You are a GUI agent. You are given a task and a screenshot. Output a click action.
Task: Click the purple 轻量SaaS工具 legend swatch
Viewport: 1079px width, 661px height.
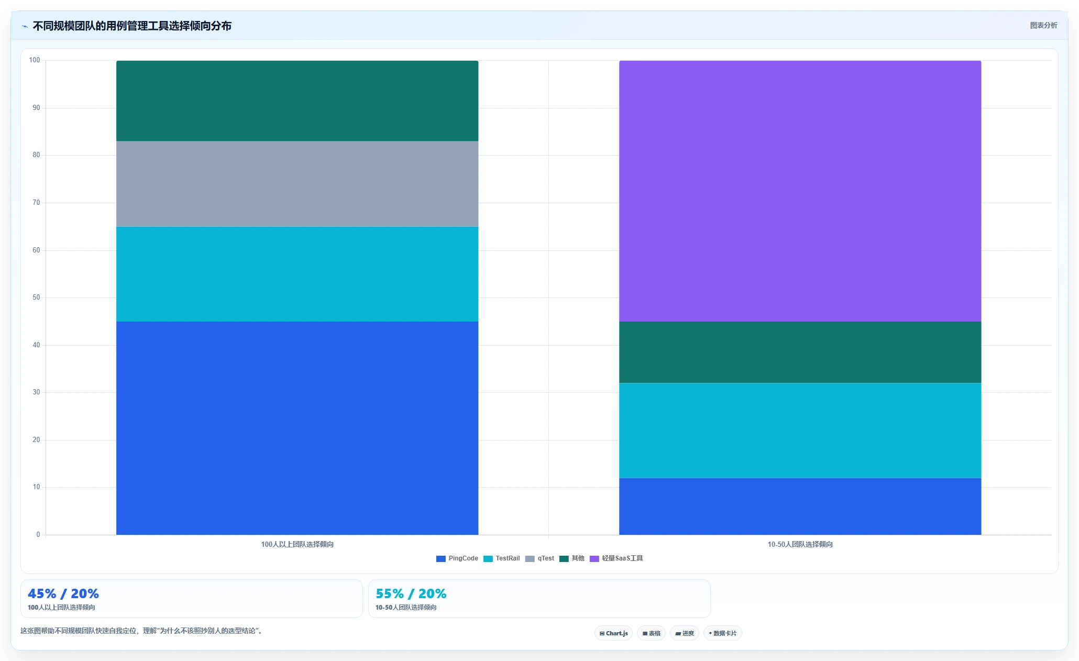tap(594, 559)
